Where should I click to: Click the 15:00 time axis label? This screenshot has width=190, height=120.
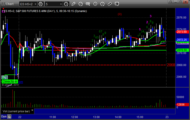pyautogui.click(x=140, y=117)
